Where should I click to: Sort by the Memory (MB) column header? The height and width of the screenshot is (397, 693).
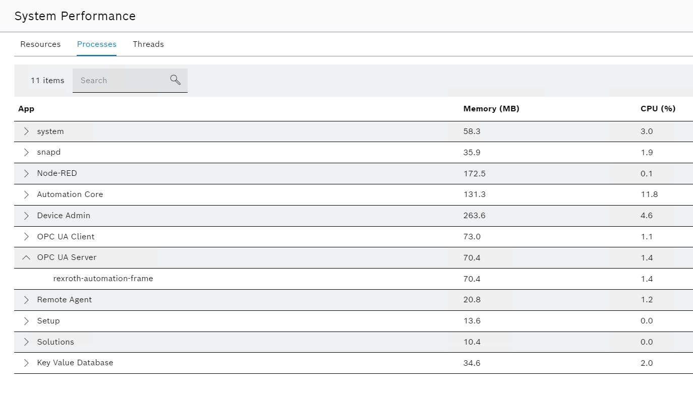(x=491, y=109)
